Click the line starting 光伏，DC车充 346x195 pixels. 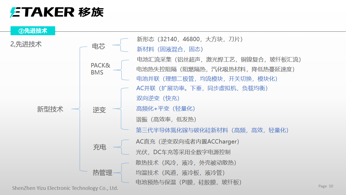183,152
